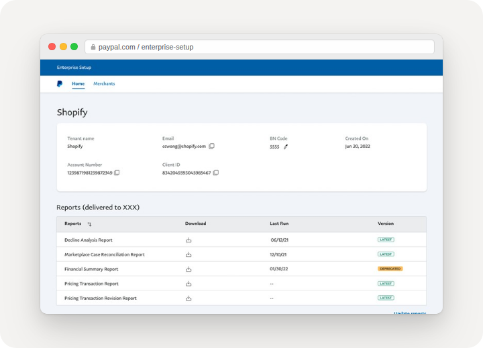Click the address bar lock icon
This screenshot has height=348, width=483.
93,47
